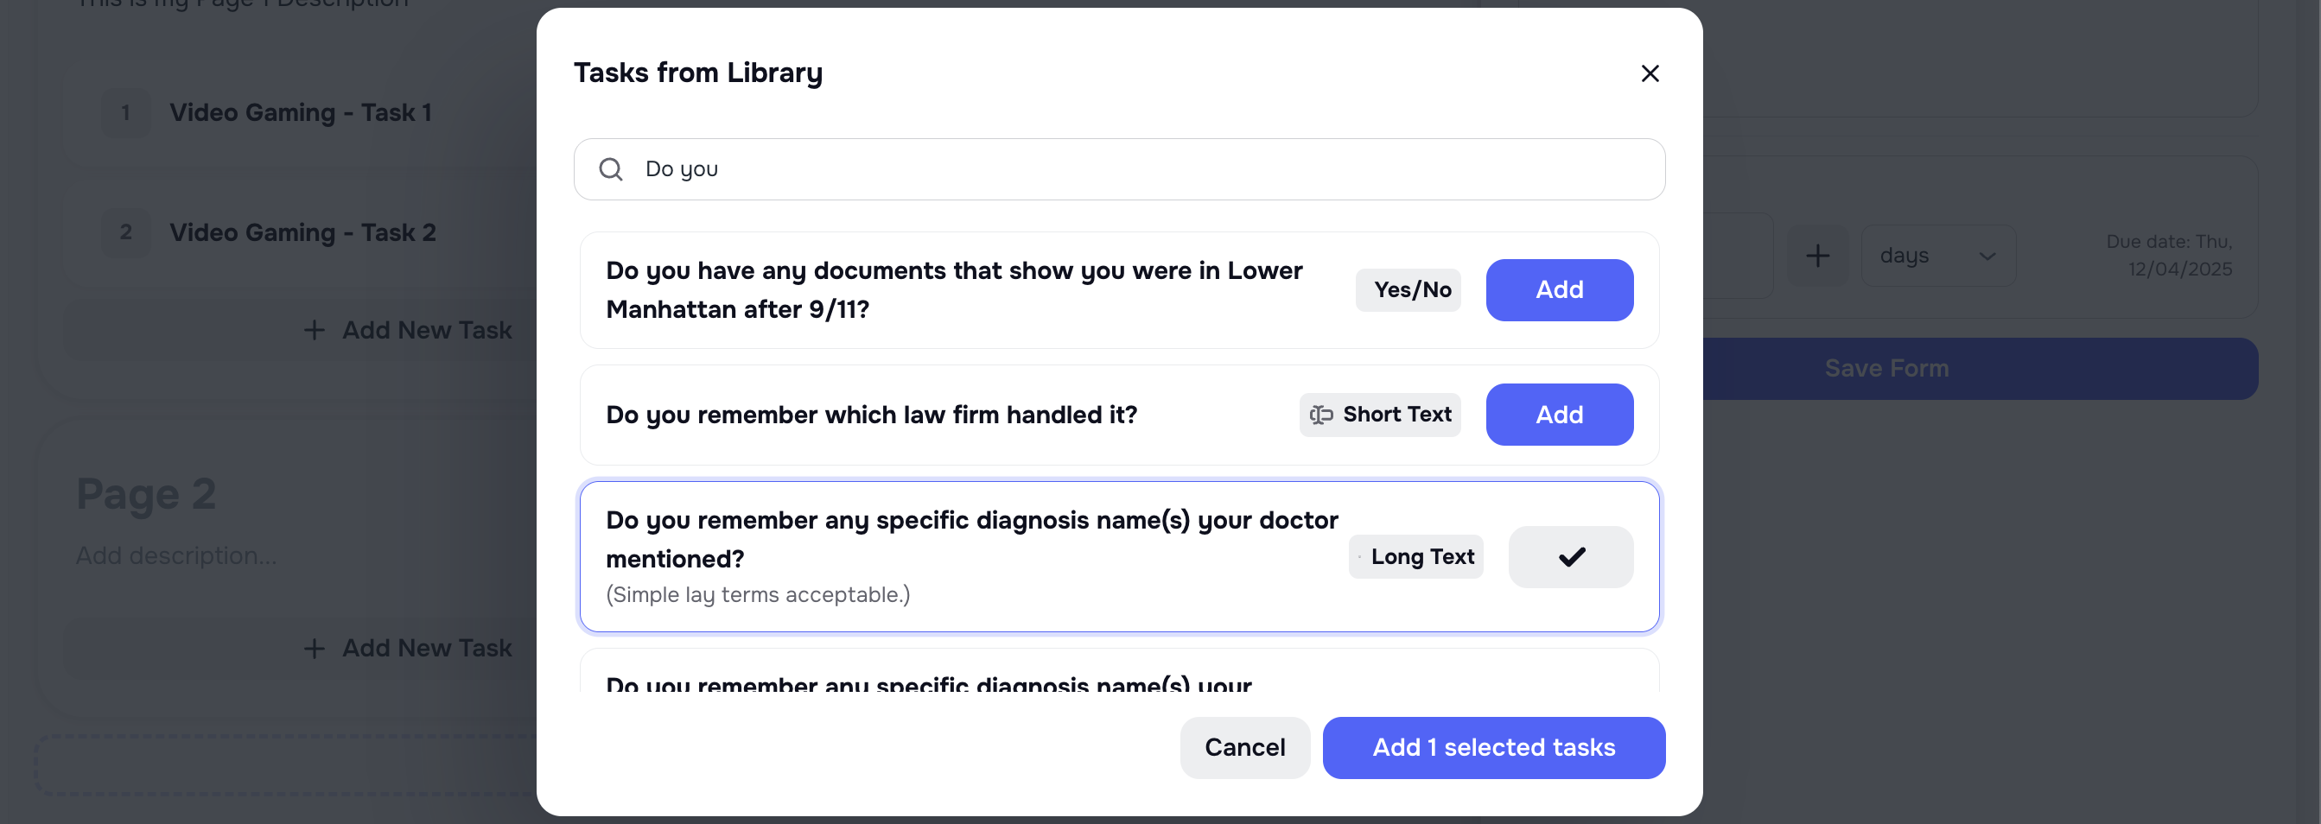Screen dimensions: 2321x824
Task: Click the search magnifier icon in Tasks from Library
Action: tap(611, 169)
